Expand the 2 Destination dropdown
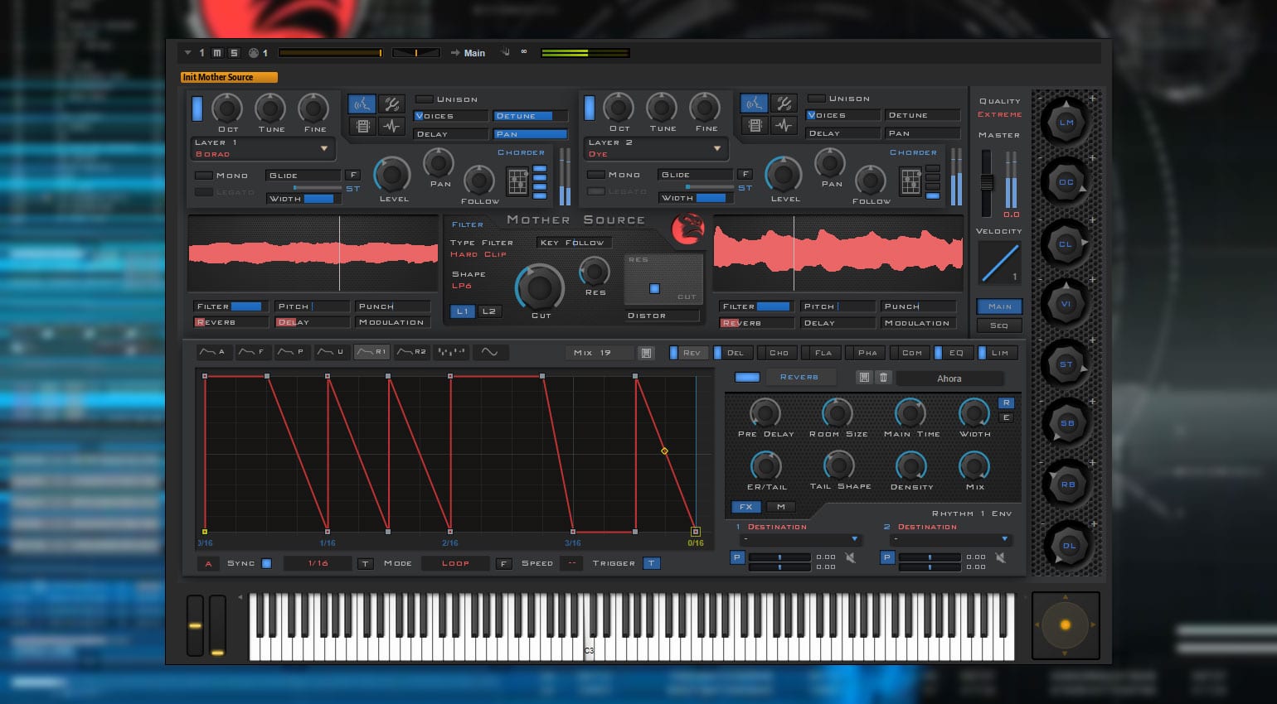1277x704 pixels. [x=1004, y=539]
